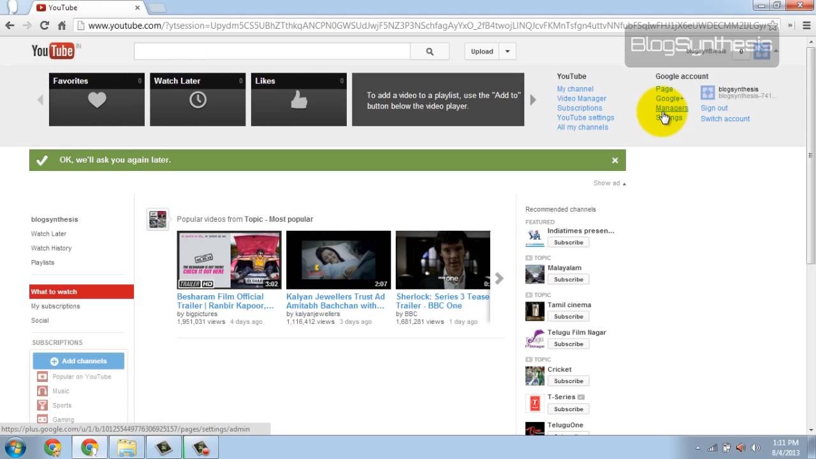Open Watch Later in sidebar

48,234
